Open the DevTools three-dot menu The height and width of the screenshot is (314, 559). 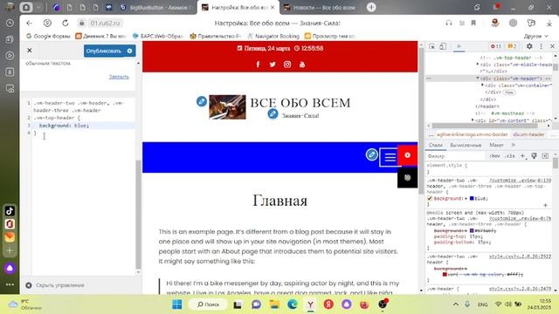coord(542,46)
